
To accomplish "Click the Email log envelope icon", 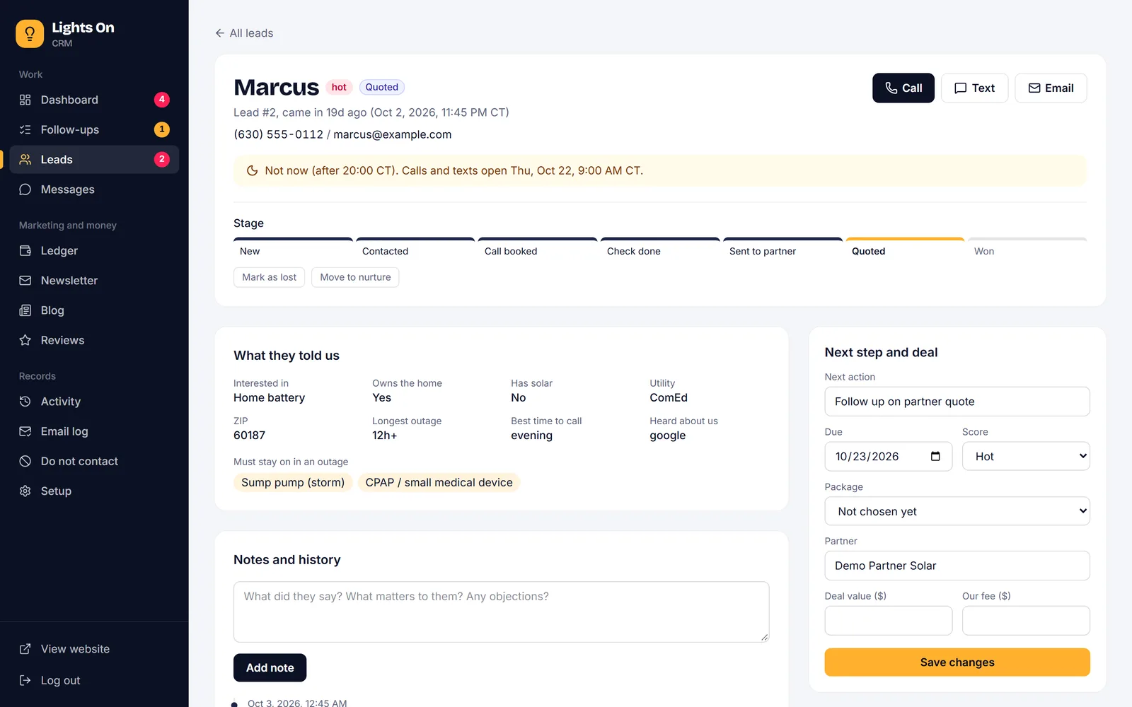I will click(25, 431).
